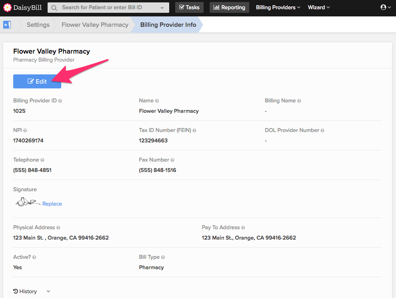
Task: Click the blue home icon in breadcrumb
Action: pyautogui.click(x=7, y=25)
